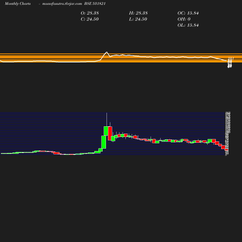Select the 'H: 28.38' high value
The height and width of the screenshot is (242, 242).
(x=138, y=13)
